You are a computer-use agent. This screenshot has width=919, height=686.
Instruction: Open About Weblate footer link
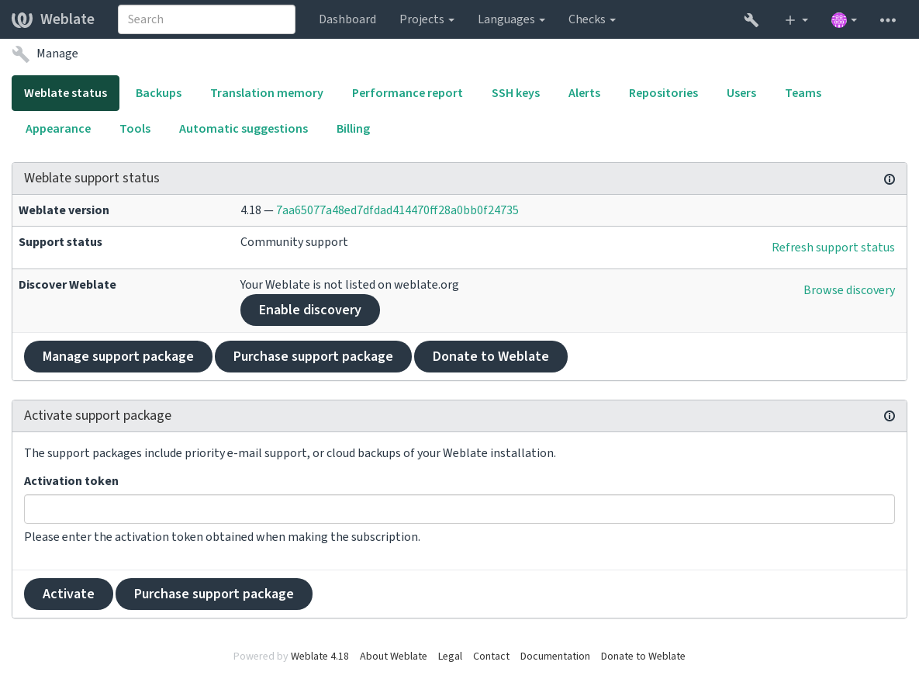pyautogui.click(x=392, y=656)
